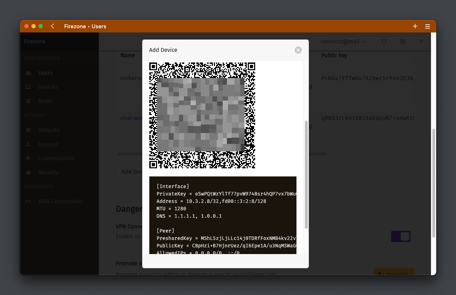This screenshot has height=295, width=456.
Task: Click the MTU = 1280 line
Action: (x=171, y=209)
